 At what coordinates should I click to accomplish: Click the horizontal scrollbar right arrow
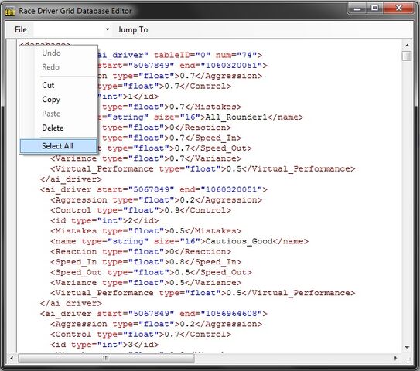tap(395, 358)
